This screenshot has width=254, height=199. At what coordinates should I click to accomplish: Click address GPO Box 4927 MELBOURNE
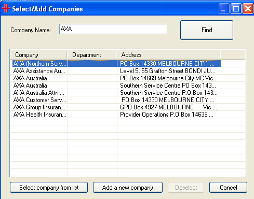click(x=168, y=107)
